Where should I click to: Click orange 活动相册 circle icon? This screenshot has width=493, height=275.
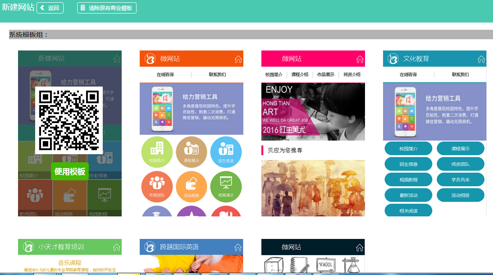[192, 187]
